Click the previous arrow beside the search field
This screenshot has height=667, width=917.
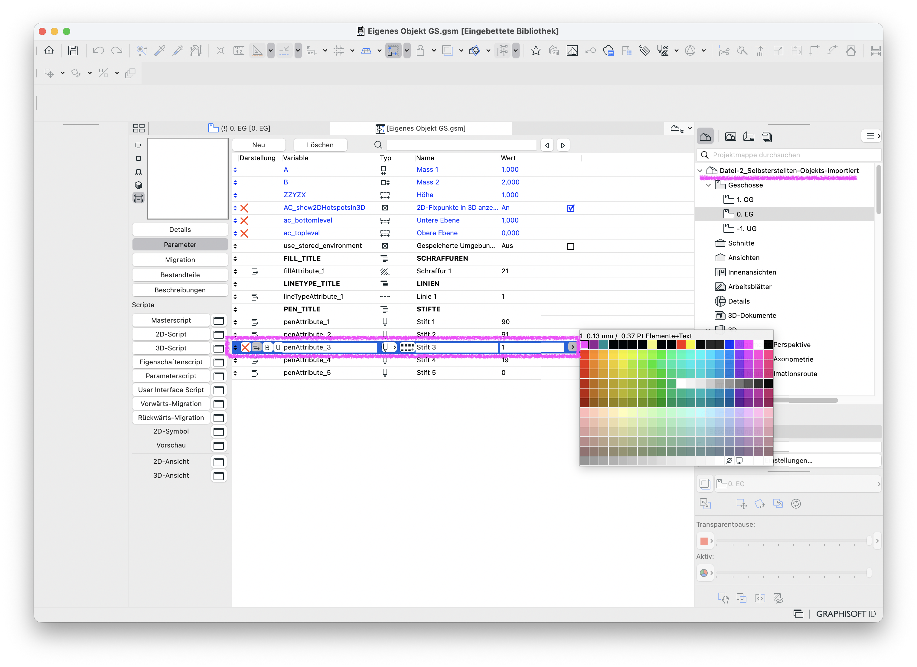point(547,145)
